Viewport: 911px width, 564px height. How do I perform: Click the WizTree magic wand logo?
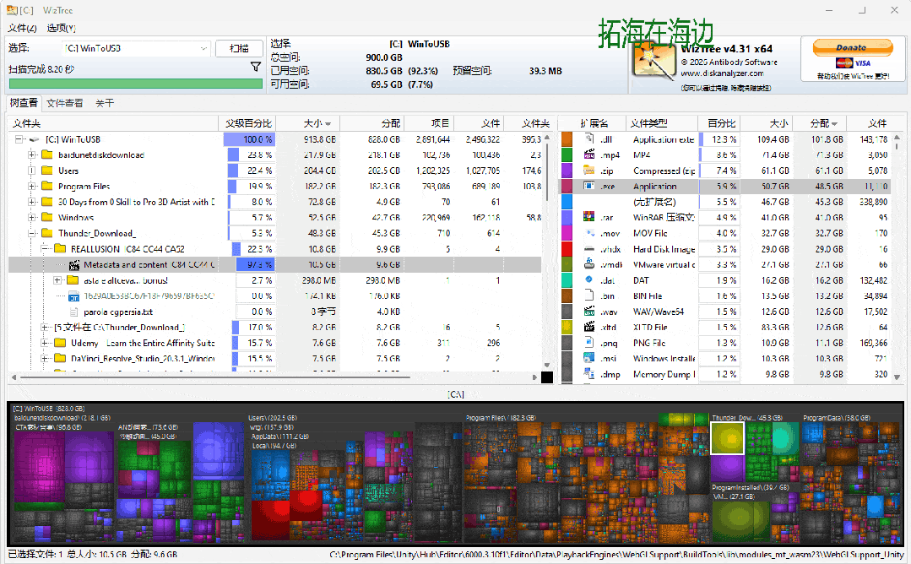coord(654,61)
